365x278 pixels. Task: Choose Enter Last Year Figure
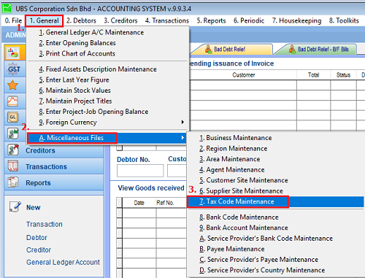pos(108,80)
